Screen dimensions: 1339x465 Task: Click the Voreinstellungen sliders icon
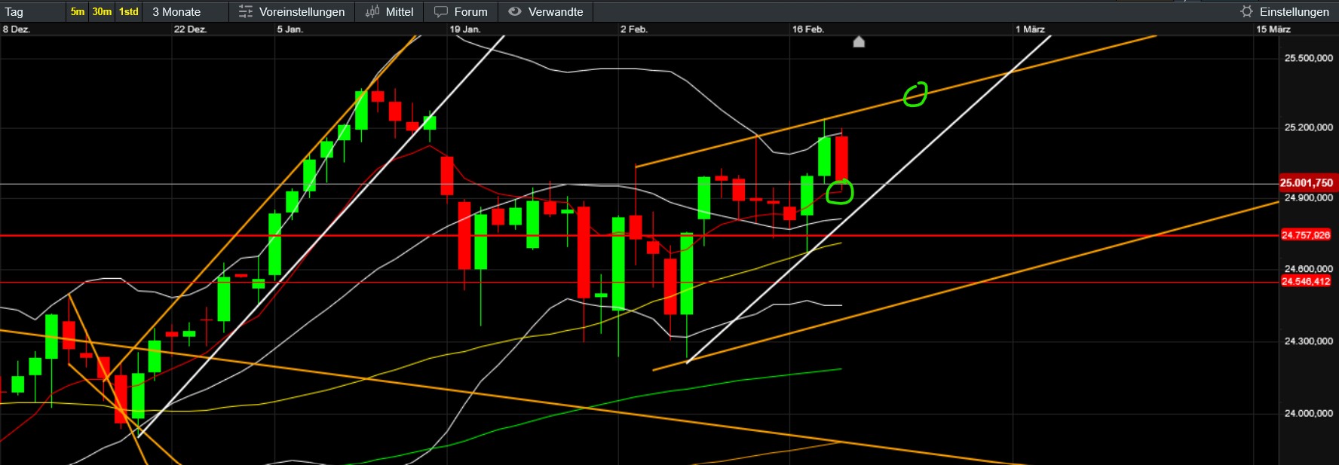[246, 11]
